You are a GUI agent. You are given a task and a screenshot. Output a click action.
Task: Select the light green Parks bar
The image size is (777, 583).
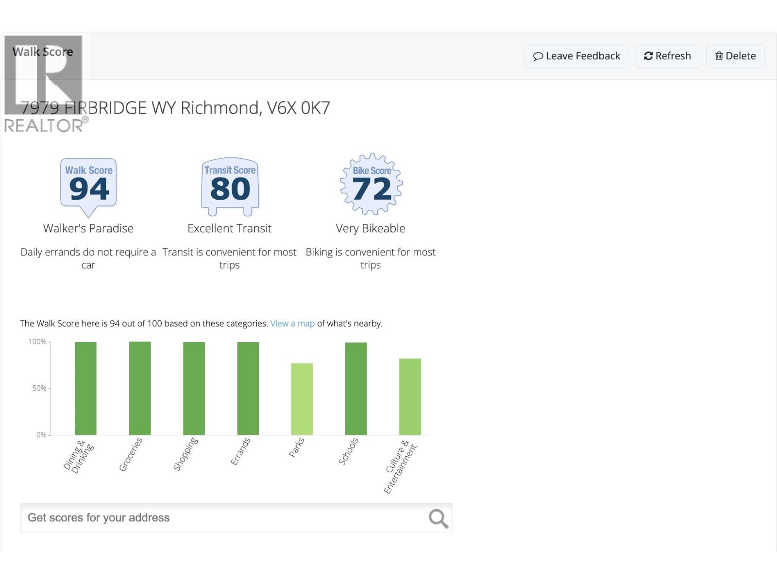(x=302, y=399)
